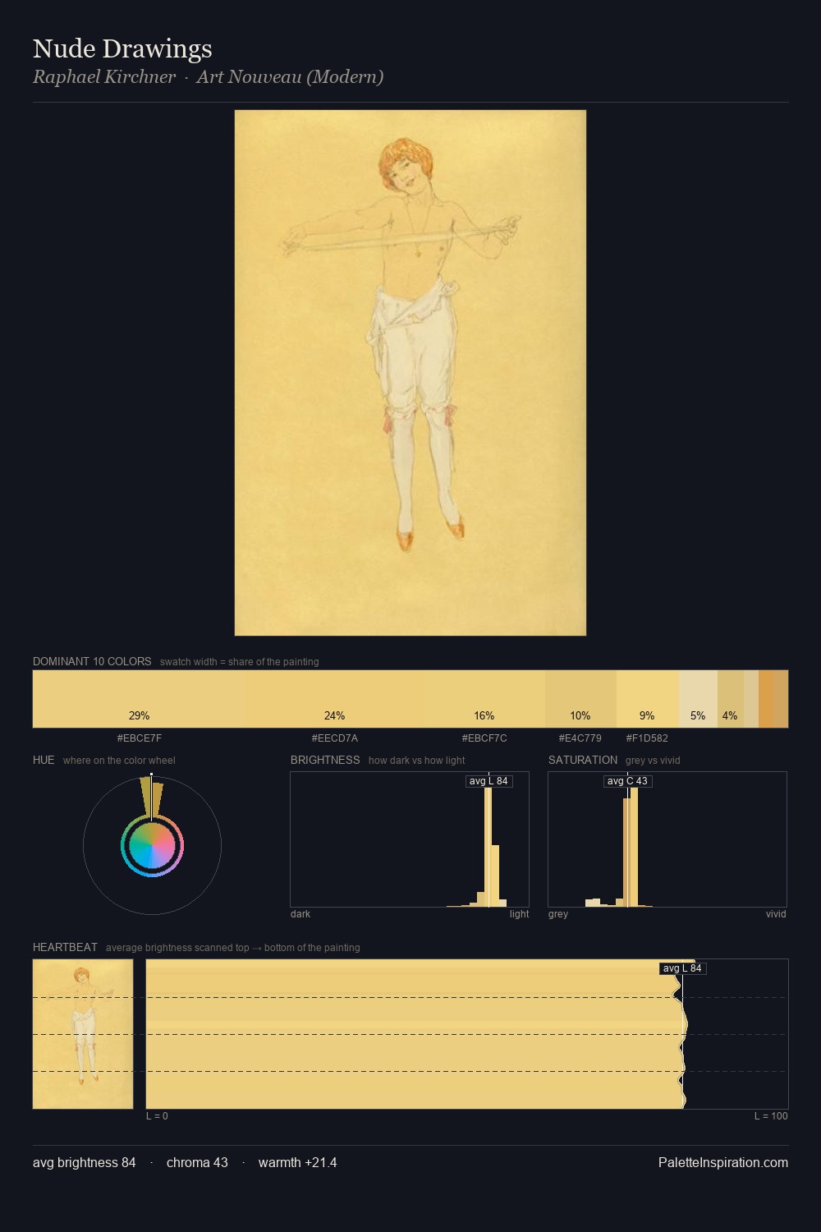
Task: Click the 'vivid' axis label
Action: pos(776,914)
